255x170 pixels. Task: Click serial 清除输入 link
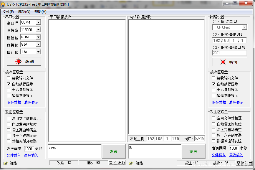pyautogui.click(x=31, y=155)
